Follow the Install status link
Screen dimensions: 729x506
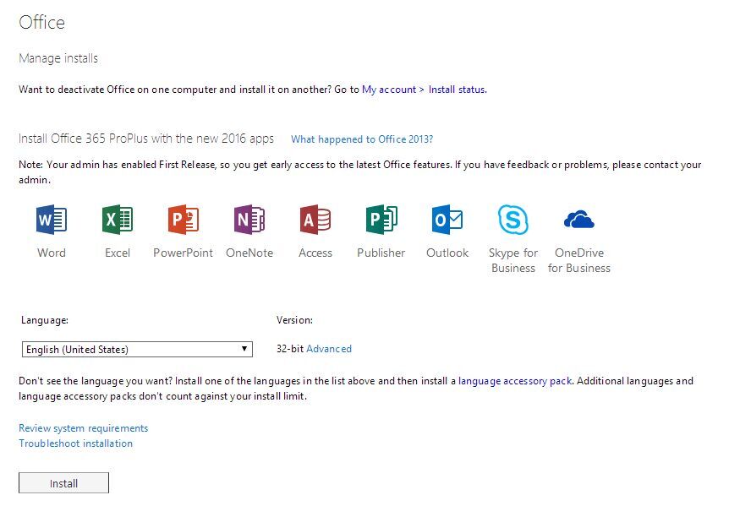(457, 90)
